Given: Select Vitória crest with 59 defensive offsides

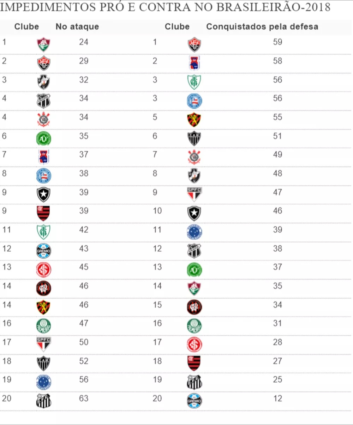Looking at the screenshot, I should click(x=195, y=44).
